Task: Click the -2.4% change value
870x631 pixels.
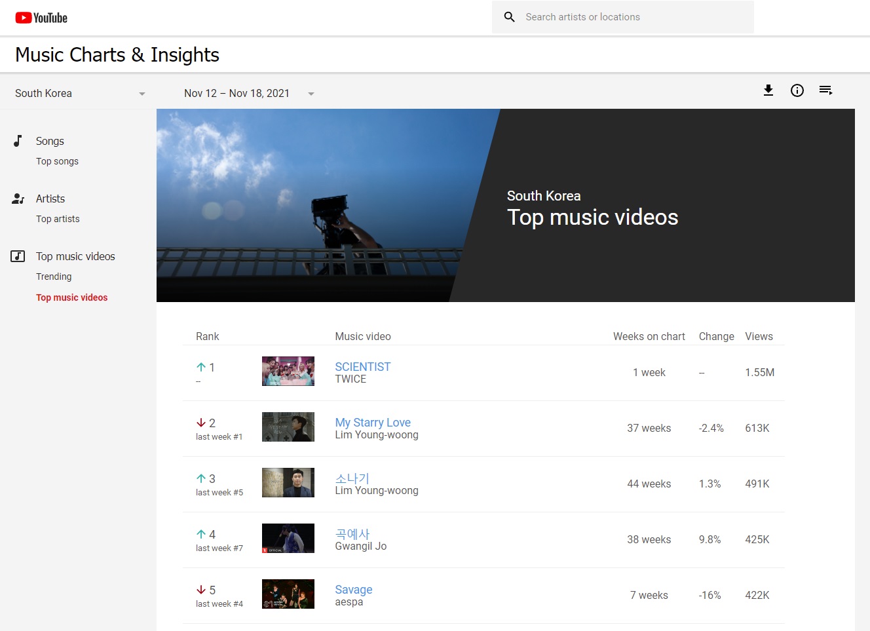Action: 711,428
